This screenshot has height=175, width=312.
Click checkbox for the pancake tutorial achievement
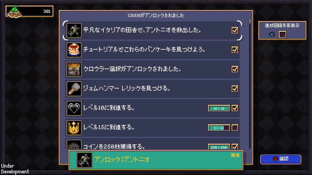tap(235, 50)
